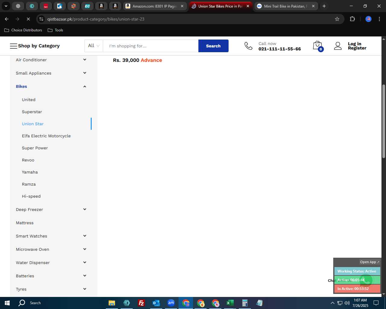386x309 pixels.
Task: Select the Ramza bike brand
Action: point(29,184)
